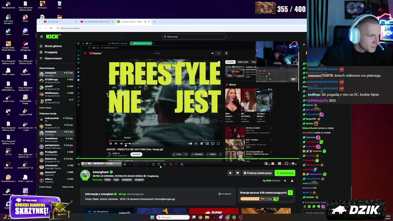Open Spotify from the taskbar
The image size is (393, 221).
234,217
